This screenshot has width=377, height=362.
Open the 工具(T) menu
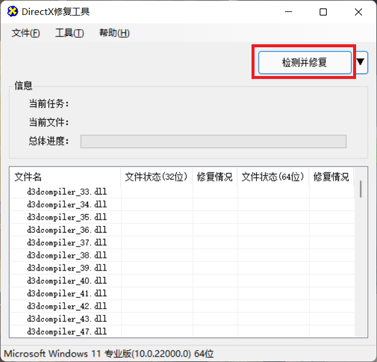click(x=69, y=34)
